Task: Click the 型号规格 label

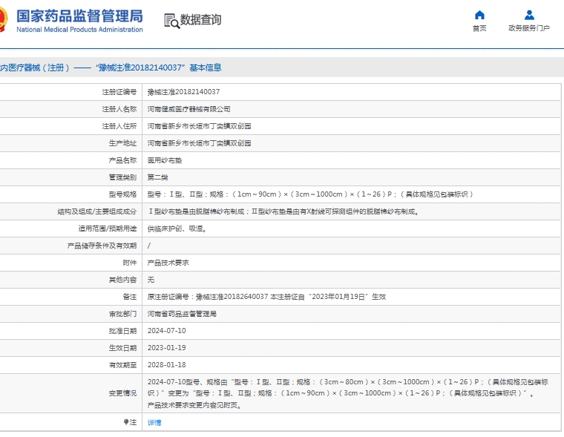Action: (122, 194)
